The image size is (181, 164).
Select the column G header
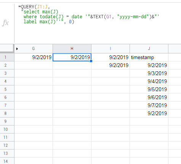click(x=34, y=48)
